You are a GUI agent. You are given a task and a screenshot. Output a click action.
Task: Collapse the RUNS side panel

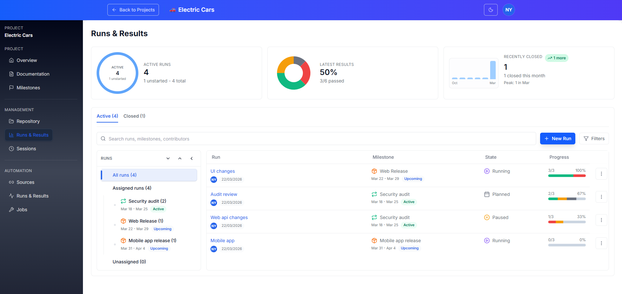192,158
